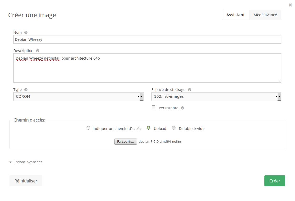Screen dimensions: 295x201
Task: Click inside the Description text area
Action: [147, 68]
